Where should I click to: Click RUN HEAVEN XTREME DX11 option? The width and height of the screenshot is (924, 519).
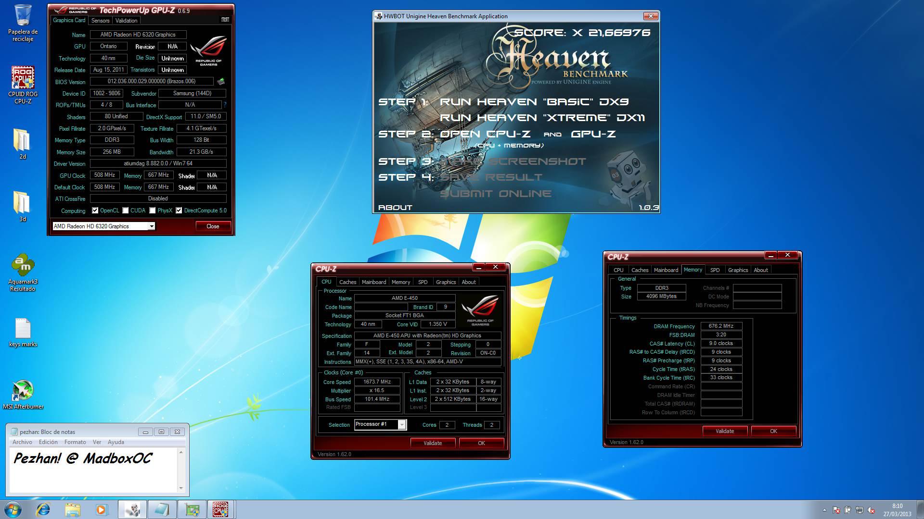coord(542,117)
